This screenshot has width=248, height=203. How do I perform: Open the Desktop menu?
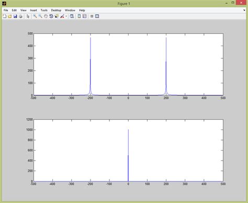[x=56, y=10]
